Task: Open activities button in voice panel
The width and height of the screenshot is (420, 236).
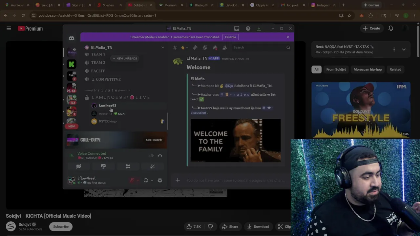Action: 128,167
